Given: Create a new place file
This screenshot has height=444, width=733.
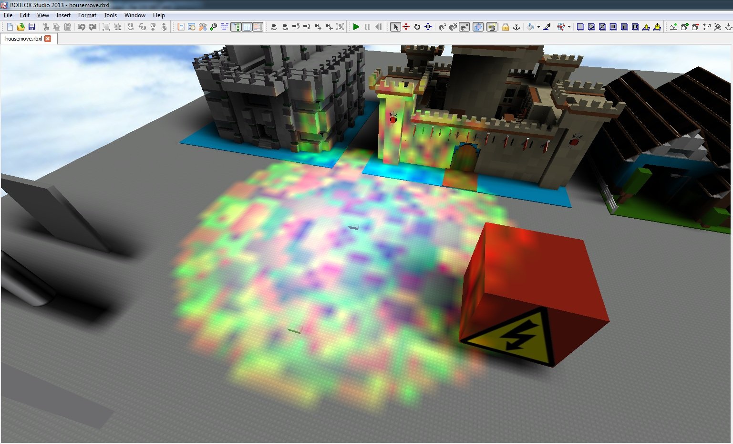Looking at the screenshot, I should pos(10,27).
